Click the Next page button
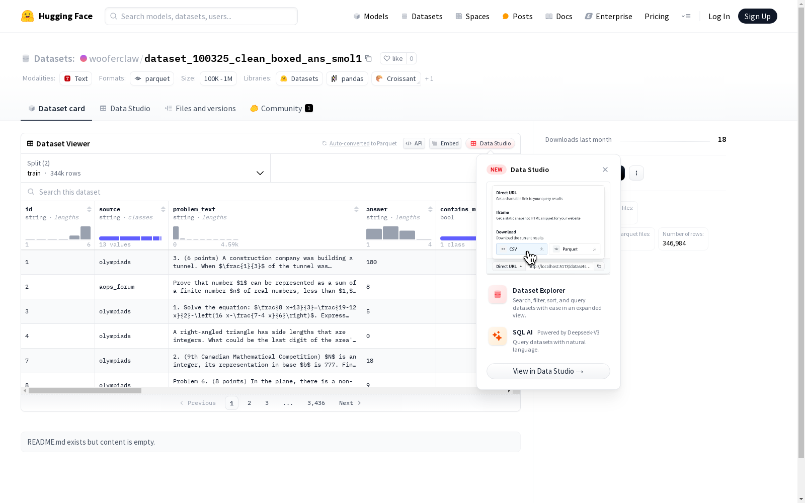Screen dimensions: 805x503 [350, 403]
